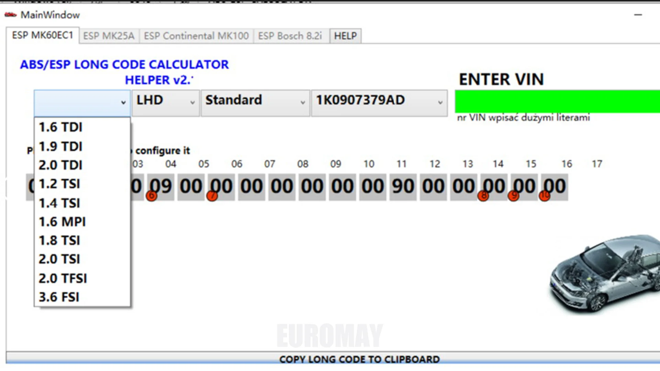
Task: Select the 1.2 TSI engine entry
Action: click(82, 184)
